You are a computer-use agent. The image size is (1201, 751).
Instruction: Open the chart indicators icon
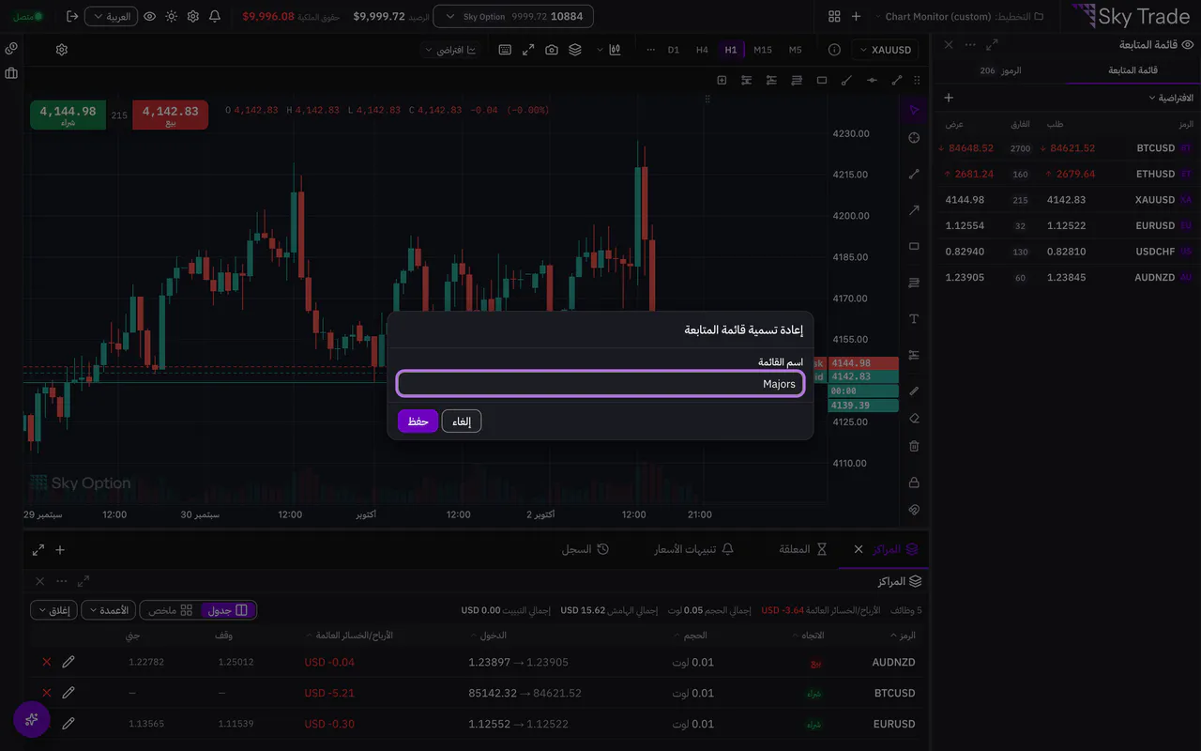(615, 50)
